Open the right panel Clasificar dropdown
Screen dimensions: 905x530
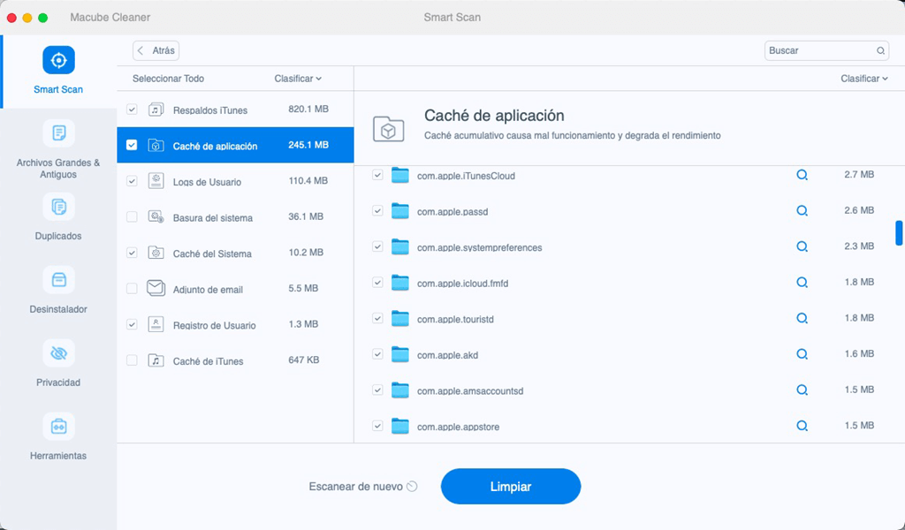tap(864, 79)
